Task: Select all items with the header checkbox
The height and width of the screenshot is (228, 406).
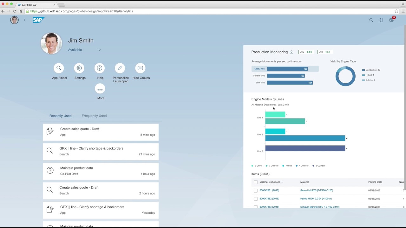Action: point(256,182)
